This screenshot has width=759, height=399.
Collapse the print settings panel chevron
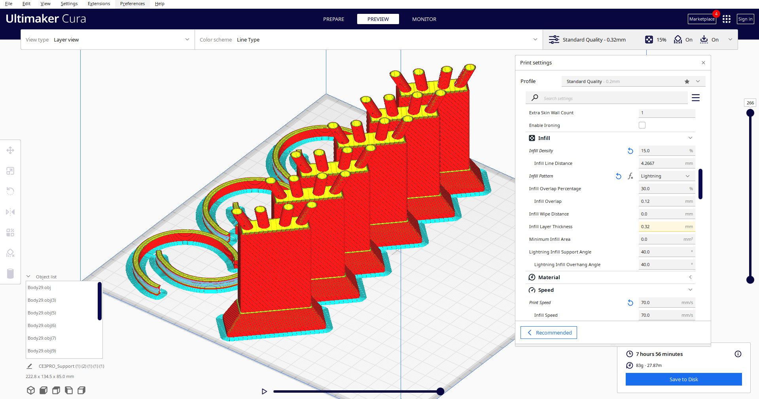(730, 40)
